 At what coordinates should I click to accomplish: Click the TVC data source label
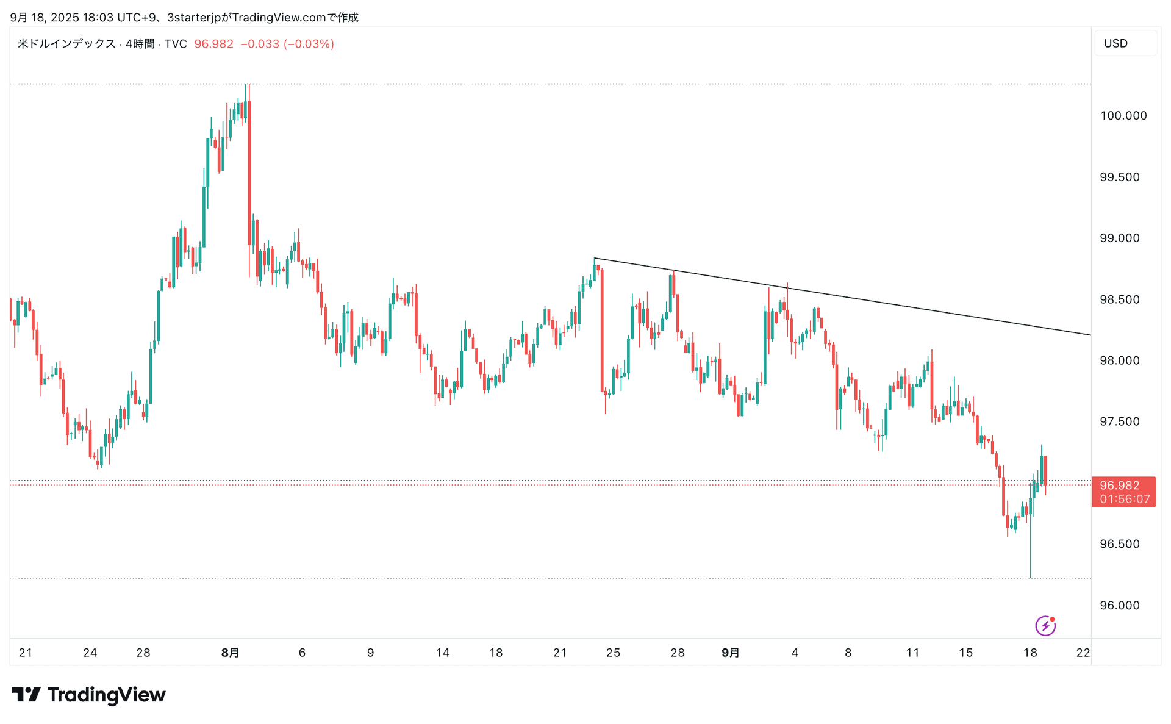tap(176, 44)
